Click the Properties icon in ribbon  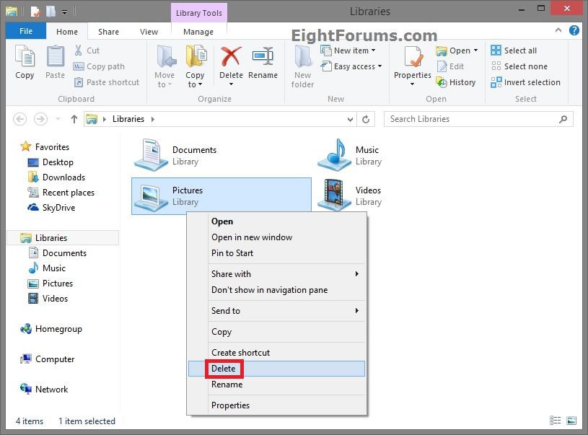tap(413, 58)
